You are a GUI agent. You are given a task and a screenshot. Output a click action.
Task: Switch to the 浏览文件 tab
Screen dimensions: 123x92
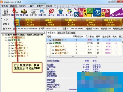coord(61,33)
